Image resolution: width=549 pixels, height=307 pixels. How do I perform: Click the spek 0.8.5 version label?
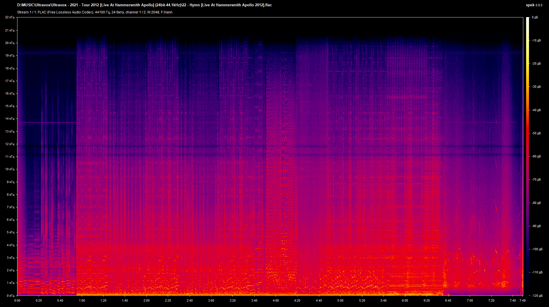coord(534,5)
